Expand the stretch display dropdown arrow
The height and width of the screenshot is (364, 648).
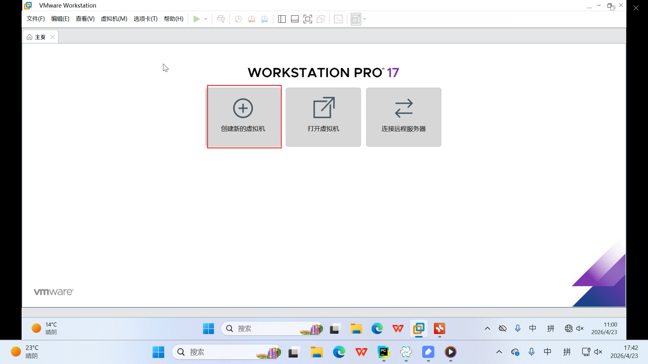click(x=365, y=19)
